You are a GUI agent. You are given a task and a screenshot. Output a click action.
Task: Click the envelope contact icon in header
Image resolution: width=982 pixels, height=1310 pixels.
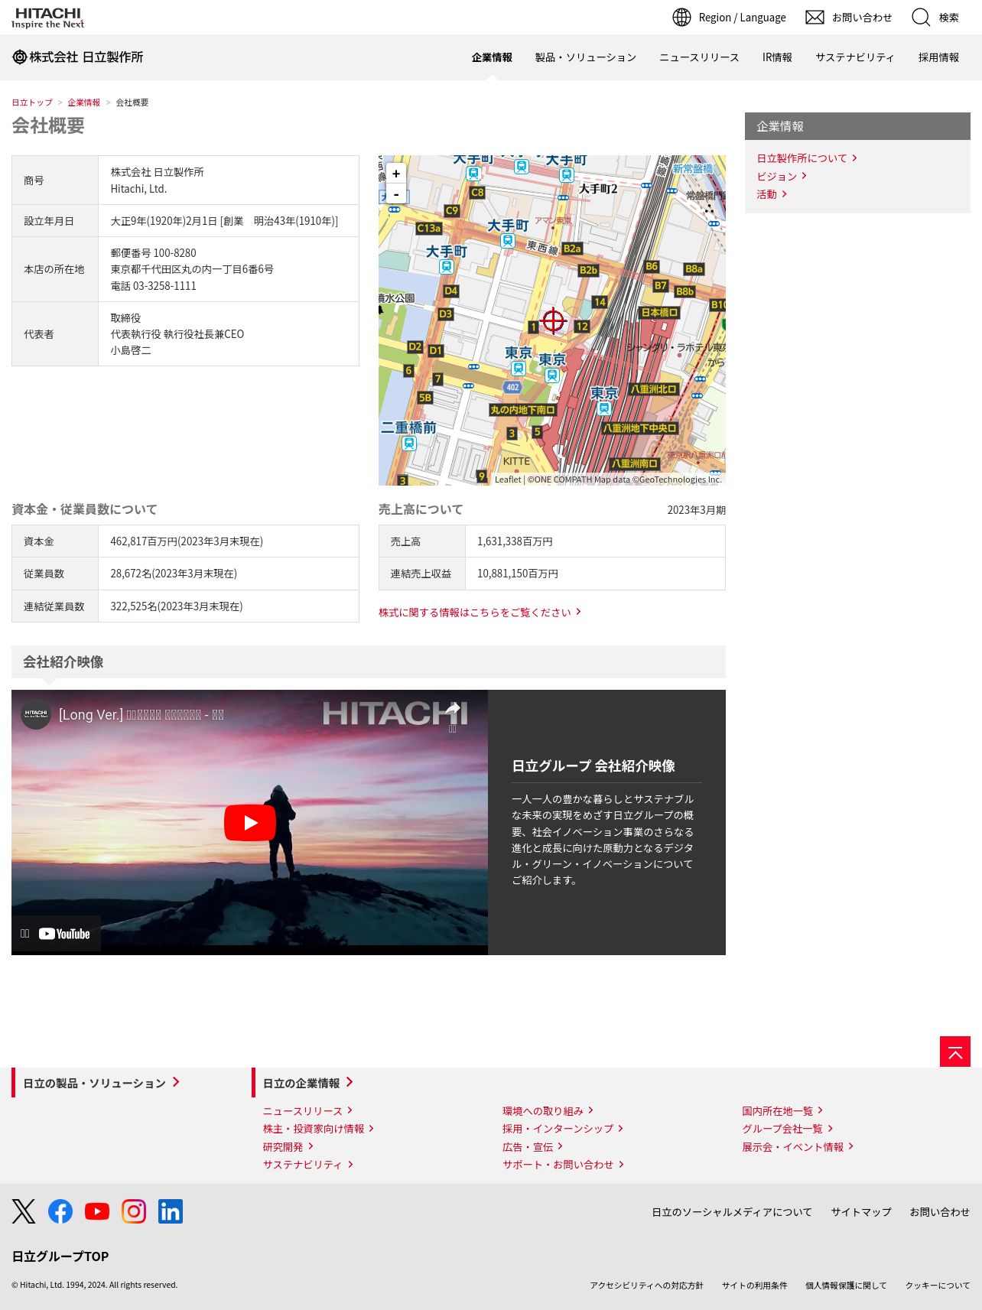(x=815, y=17)
